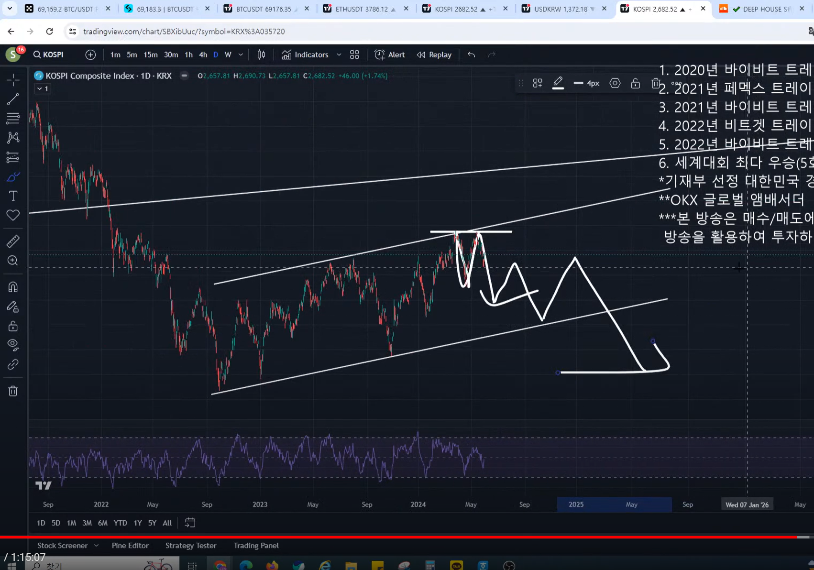The height and width of the screenshot is (570, 814).
Task: Redo the last chart action
Action: pos(492,55)
